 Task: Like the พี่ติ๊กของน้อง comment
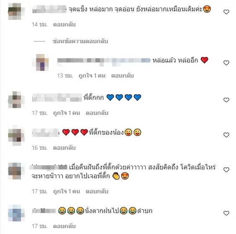point(226,135)
